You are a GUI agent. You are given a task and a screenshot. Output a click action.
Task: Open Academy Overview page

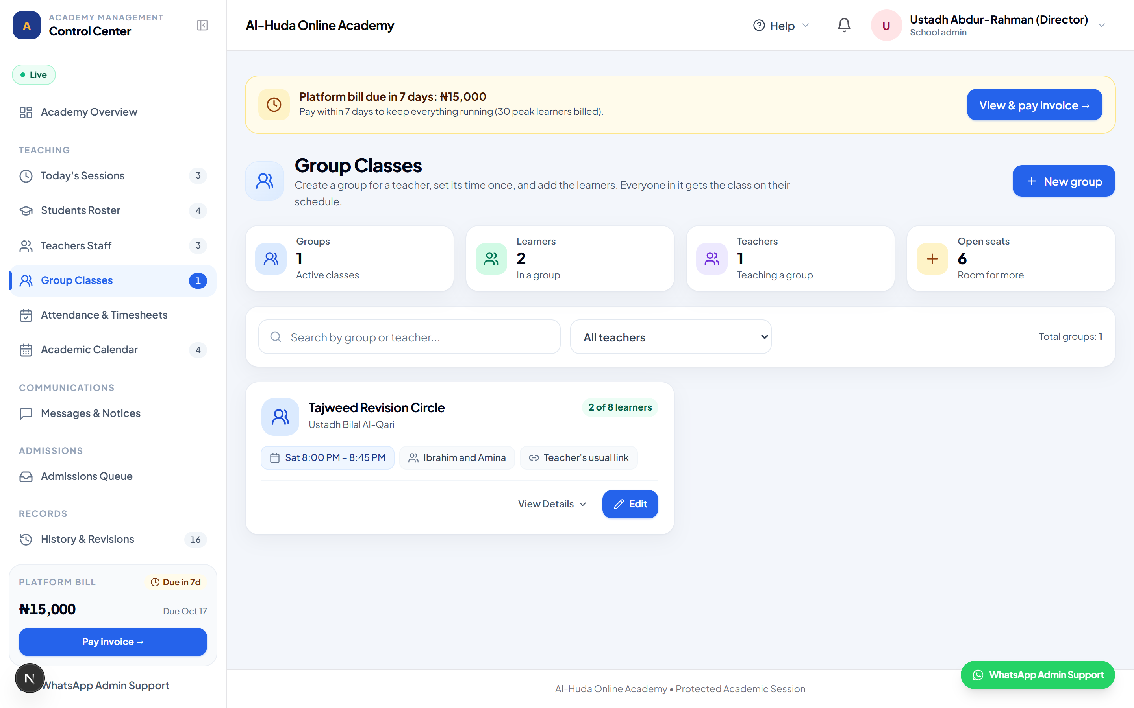[x=113, y=112]
